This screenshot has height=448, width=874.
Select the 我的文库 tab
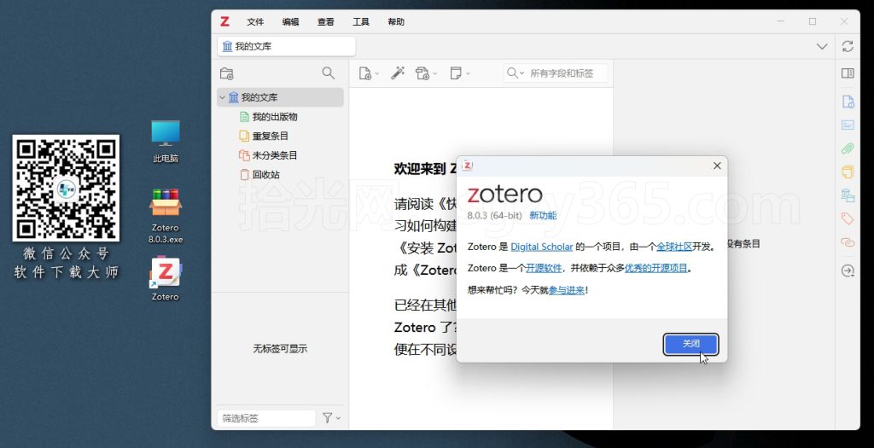[287, 46]
